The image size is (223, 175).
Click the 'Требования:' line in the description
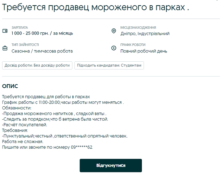15,130
